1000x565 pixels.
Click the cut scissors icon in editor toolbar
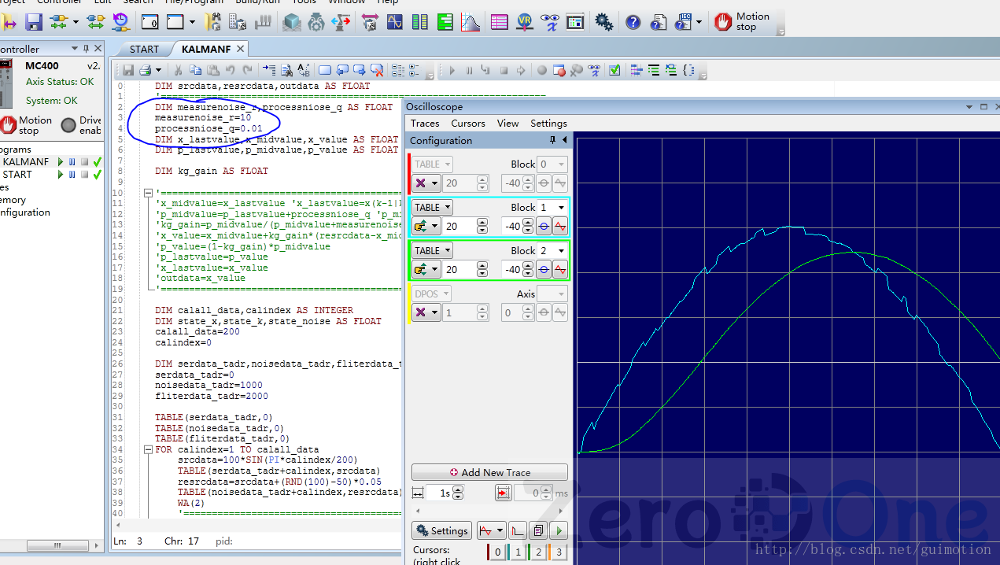coord(178,70)
